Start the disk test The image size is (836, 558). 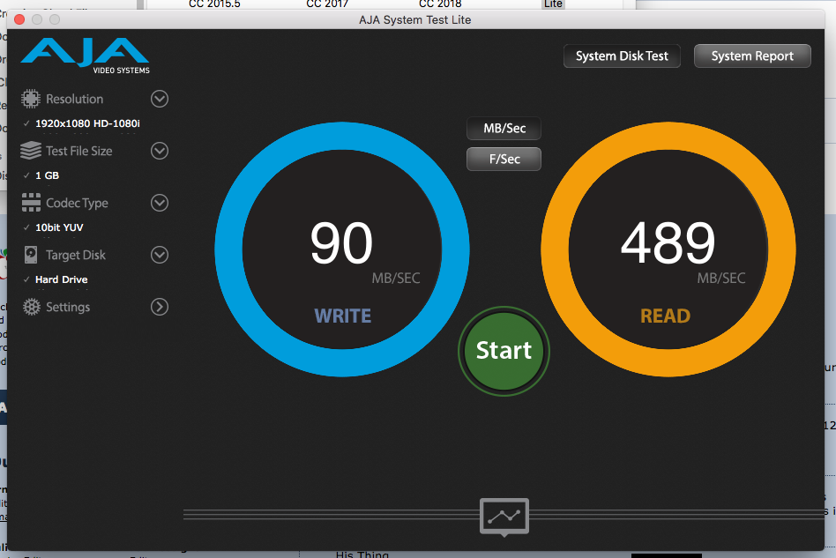point(504,351)
